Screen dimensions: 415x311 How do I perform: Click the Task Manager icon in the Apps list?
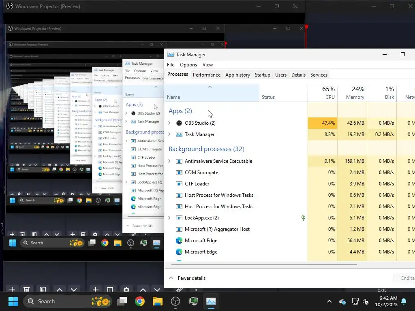179,134
